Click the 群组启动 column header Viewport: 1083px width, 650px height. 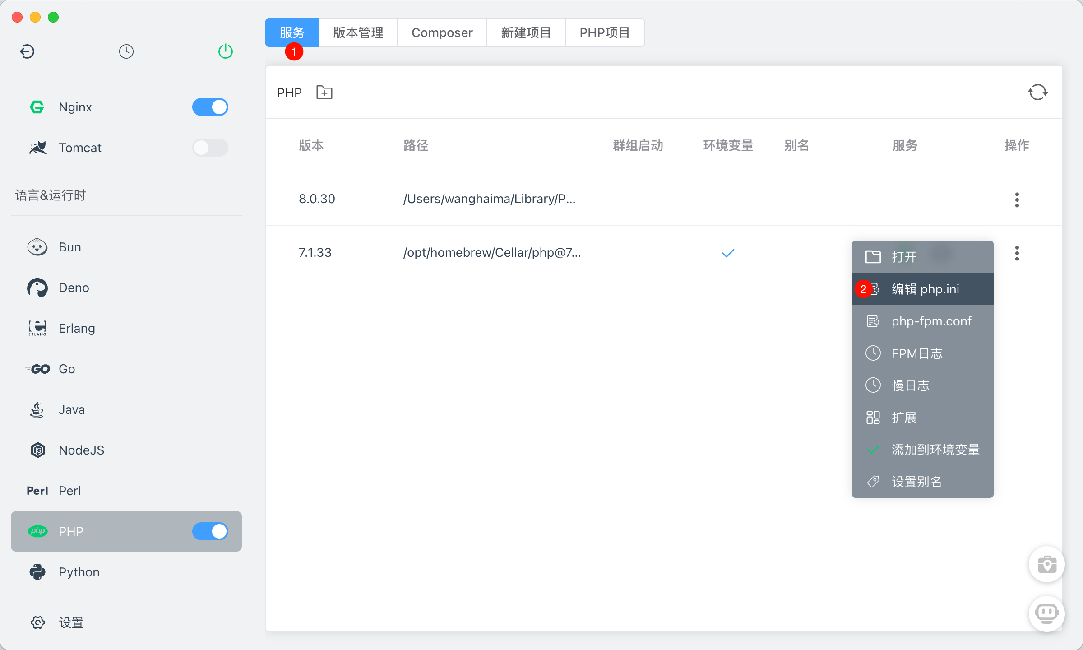coord(638,145)
